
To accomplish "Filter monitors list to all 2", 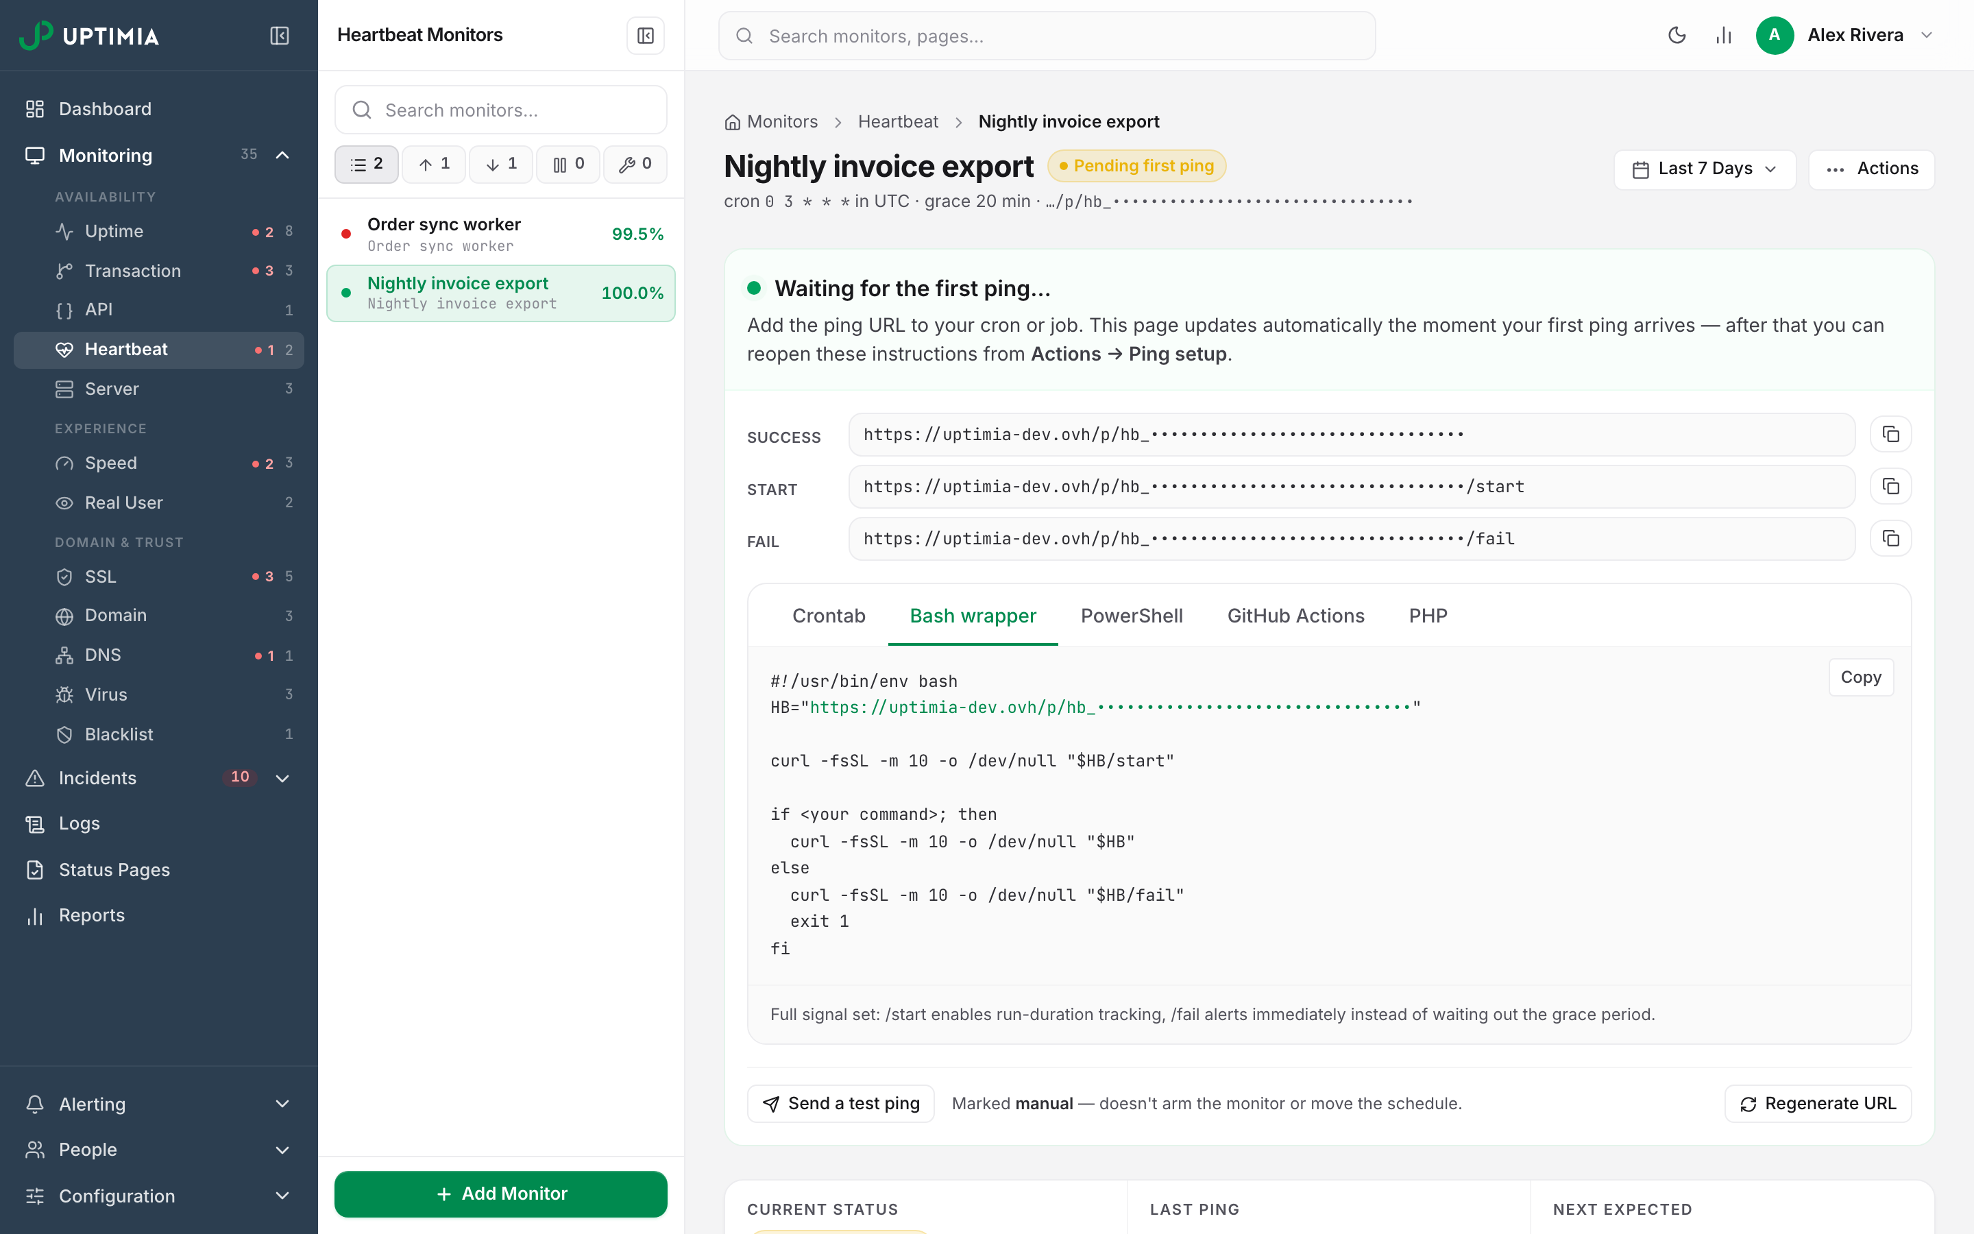I will coord(366,164).
